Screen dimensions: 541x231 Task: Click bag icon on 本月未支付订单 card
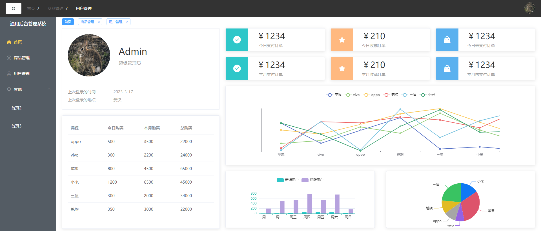(x=447, y=69)
